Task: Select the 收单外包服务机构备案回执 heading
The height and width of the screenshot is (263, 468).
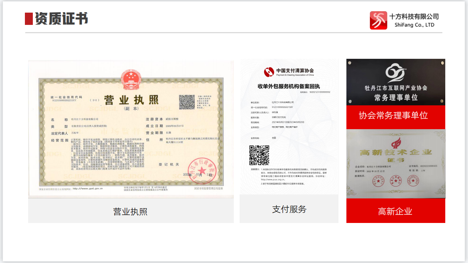Action: point(289,87)
